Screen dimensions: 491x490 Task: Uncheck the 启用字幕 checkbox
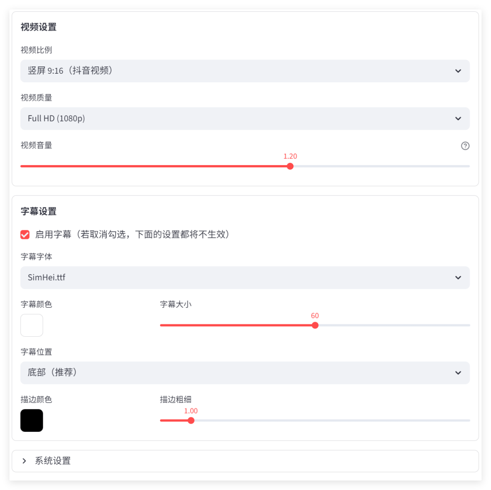25,235
